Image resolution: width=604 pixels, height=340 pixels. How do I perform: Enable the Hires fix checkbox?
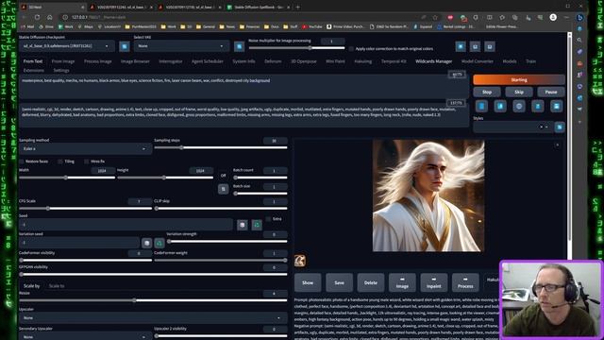pos(87,161)
